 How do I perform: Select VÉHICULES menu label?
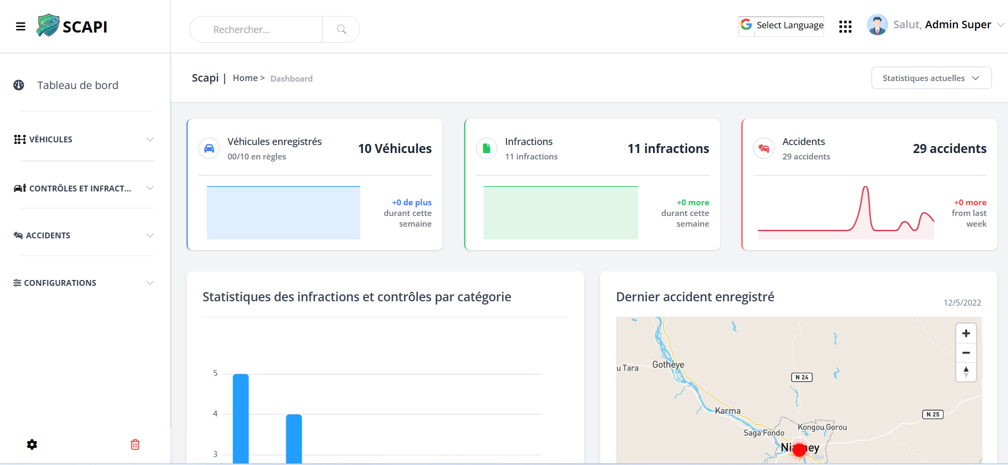(51, 139)
